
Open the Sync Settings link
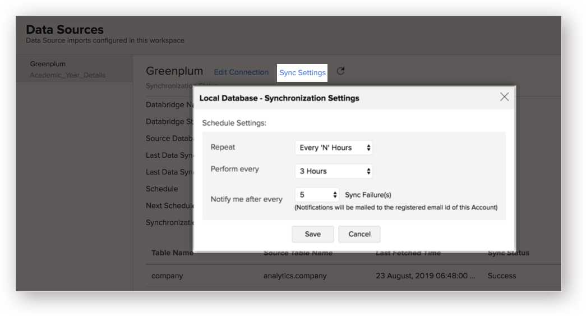click(x=302, y=72)
